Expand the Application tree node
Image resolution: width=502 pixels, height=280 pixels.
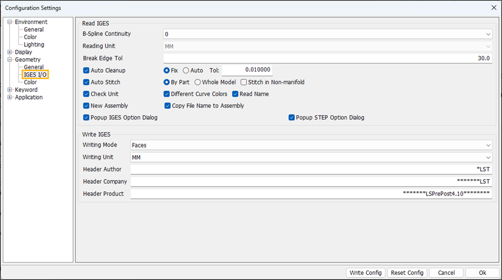click(9, 97)
